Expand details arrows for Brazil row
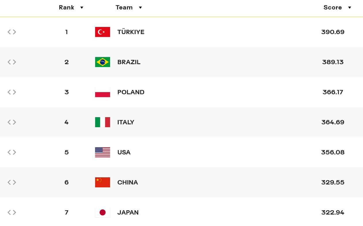 (x=12, y=62)
